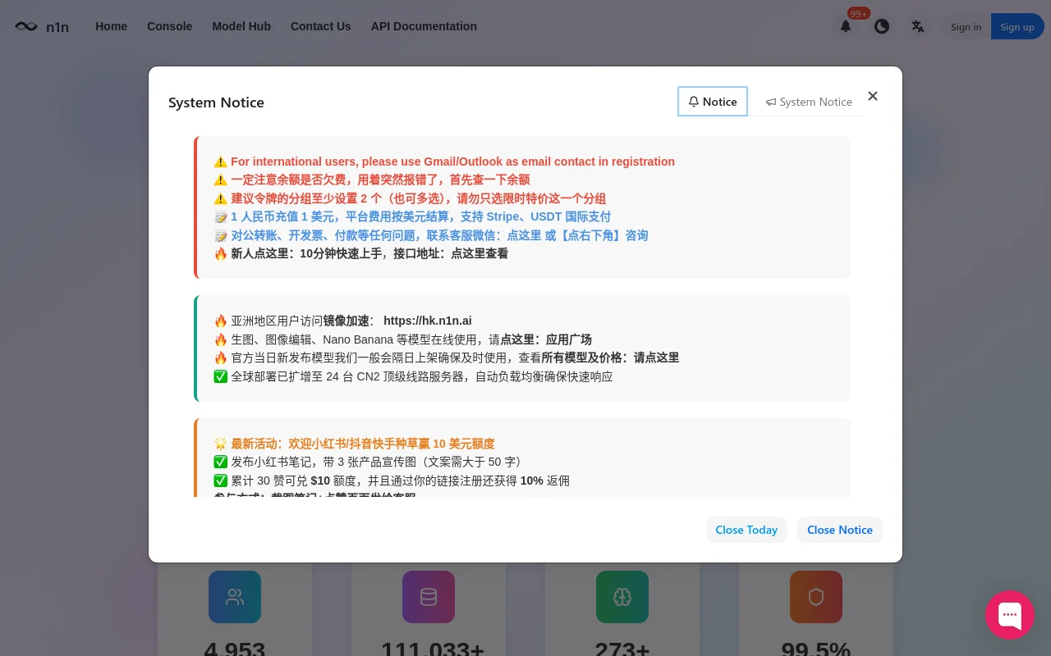Click the orange shield uptime icon
Screen dimensions: 1051x656
pos(815,597)
